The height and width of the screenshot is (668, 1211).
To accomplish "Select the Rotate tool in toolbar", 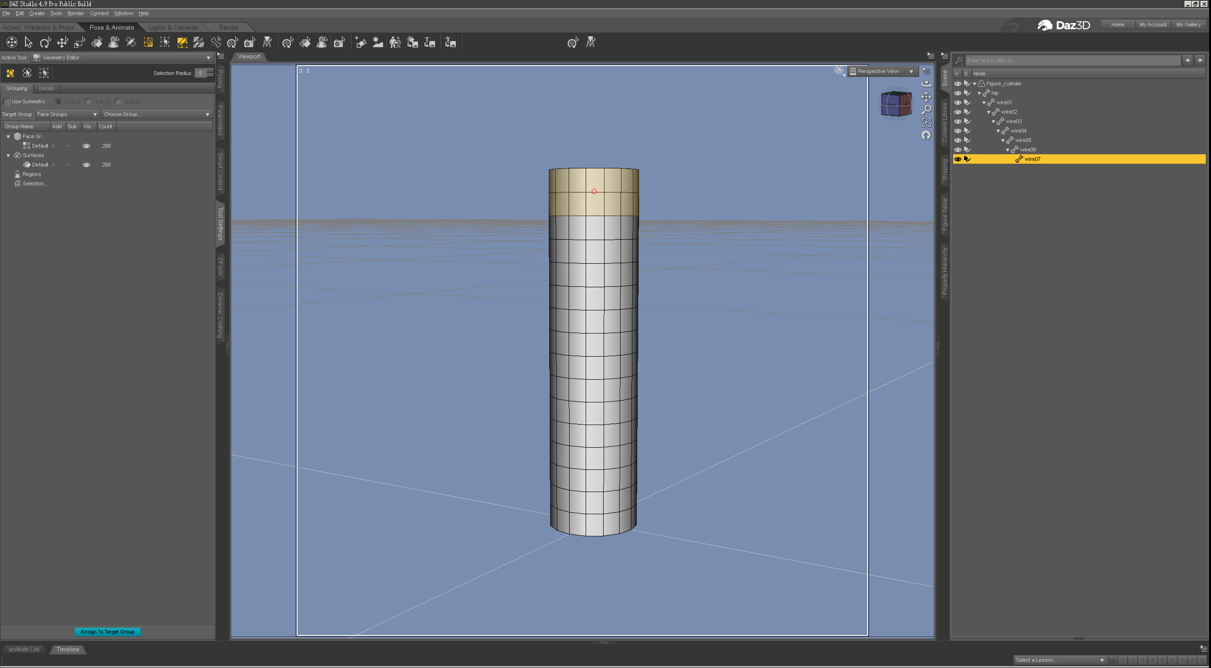I will click(45, 43).
